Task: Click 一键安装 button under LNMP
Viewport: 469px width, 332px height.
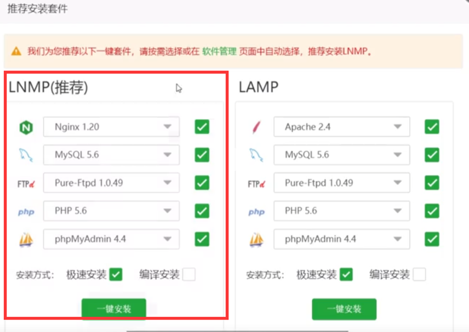Action: coord(114,309)
